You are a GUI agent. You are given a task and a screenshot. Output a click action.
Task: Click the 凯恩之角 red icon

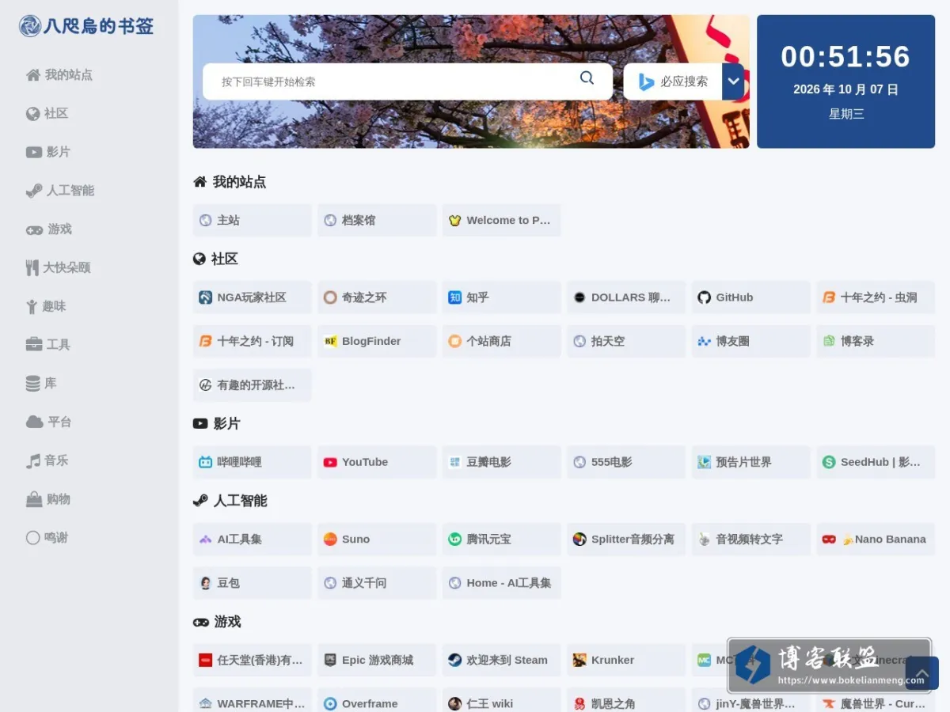click(x=579, y=703)
